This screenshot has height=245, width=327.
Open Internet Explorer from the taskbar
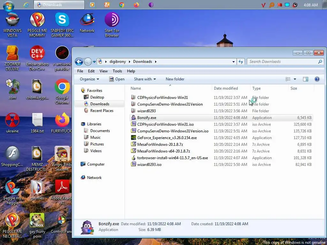point(26,5)
